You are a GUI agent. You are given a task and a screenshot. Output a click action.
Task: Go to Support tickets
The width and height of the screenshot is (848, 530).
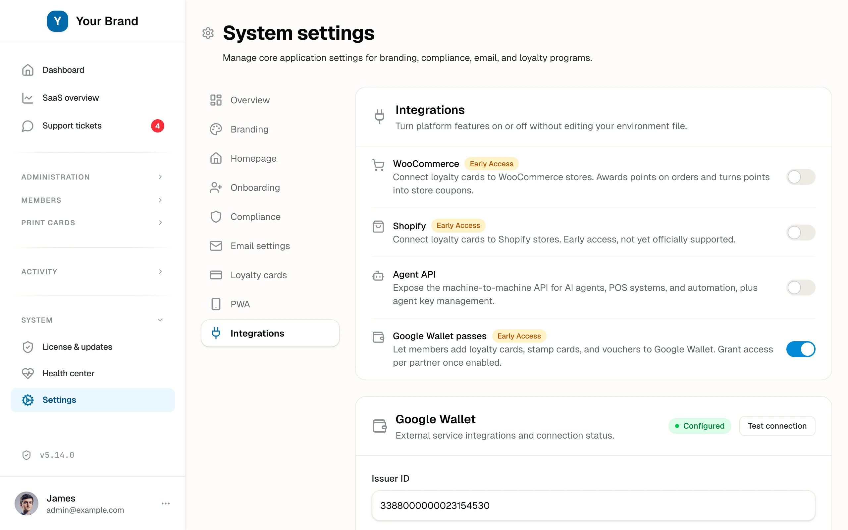[x=92, y=126]
